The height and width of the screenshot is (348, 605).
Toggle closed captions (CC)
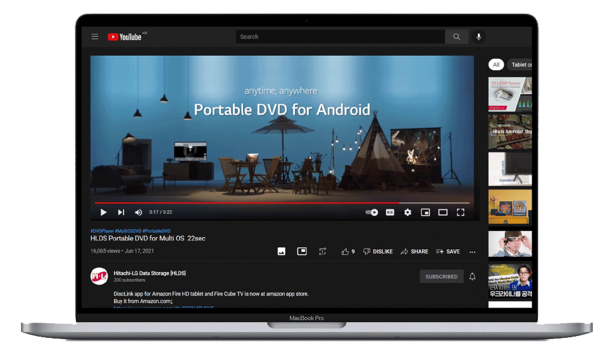(390, 212)
